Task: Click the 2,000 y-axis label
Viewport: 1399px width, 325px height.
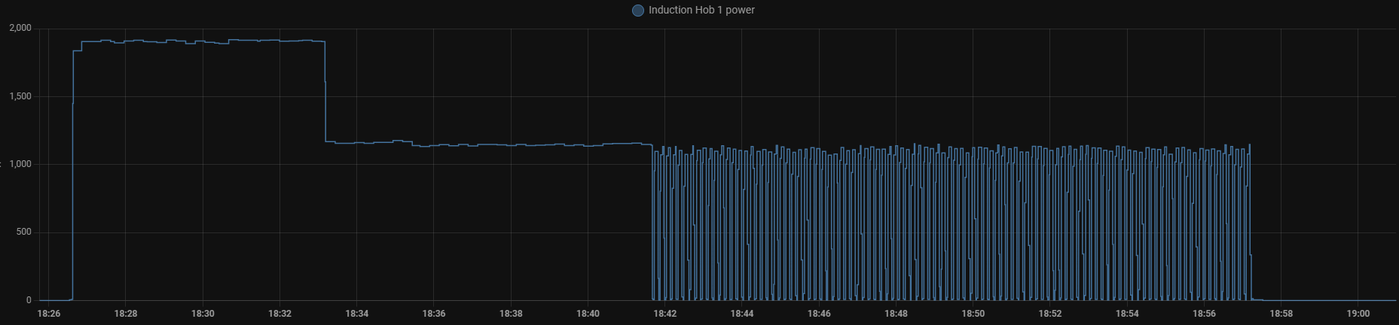Action: click(20, 29)
